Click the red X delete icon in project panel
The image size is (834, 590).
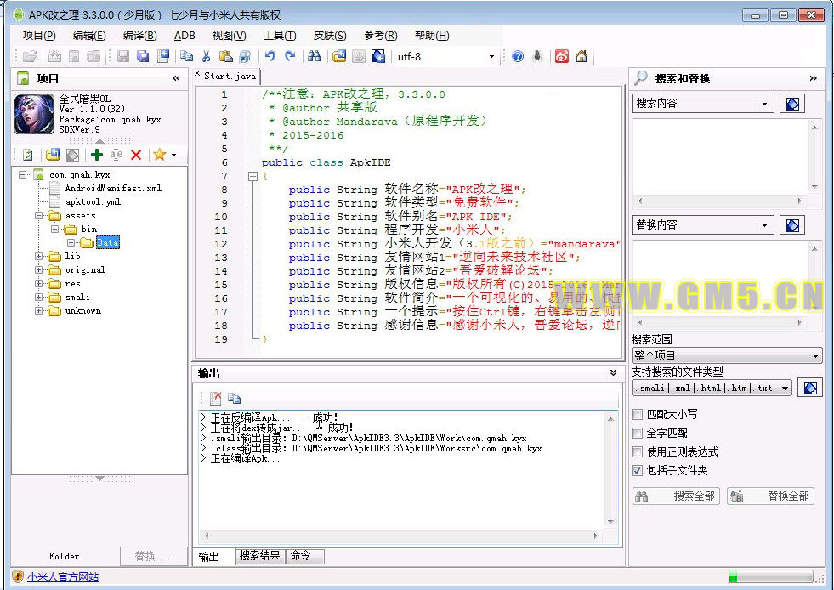click(x=136, y=155)
